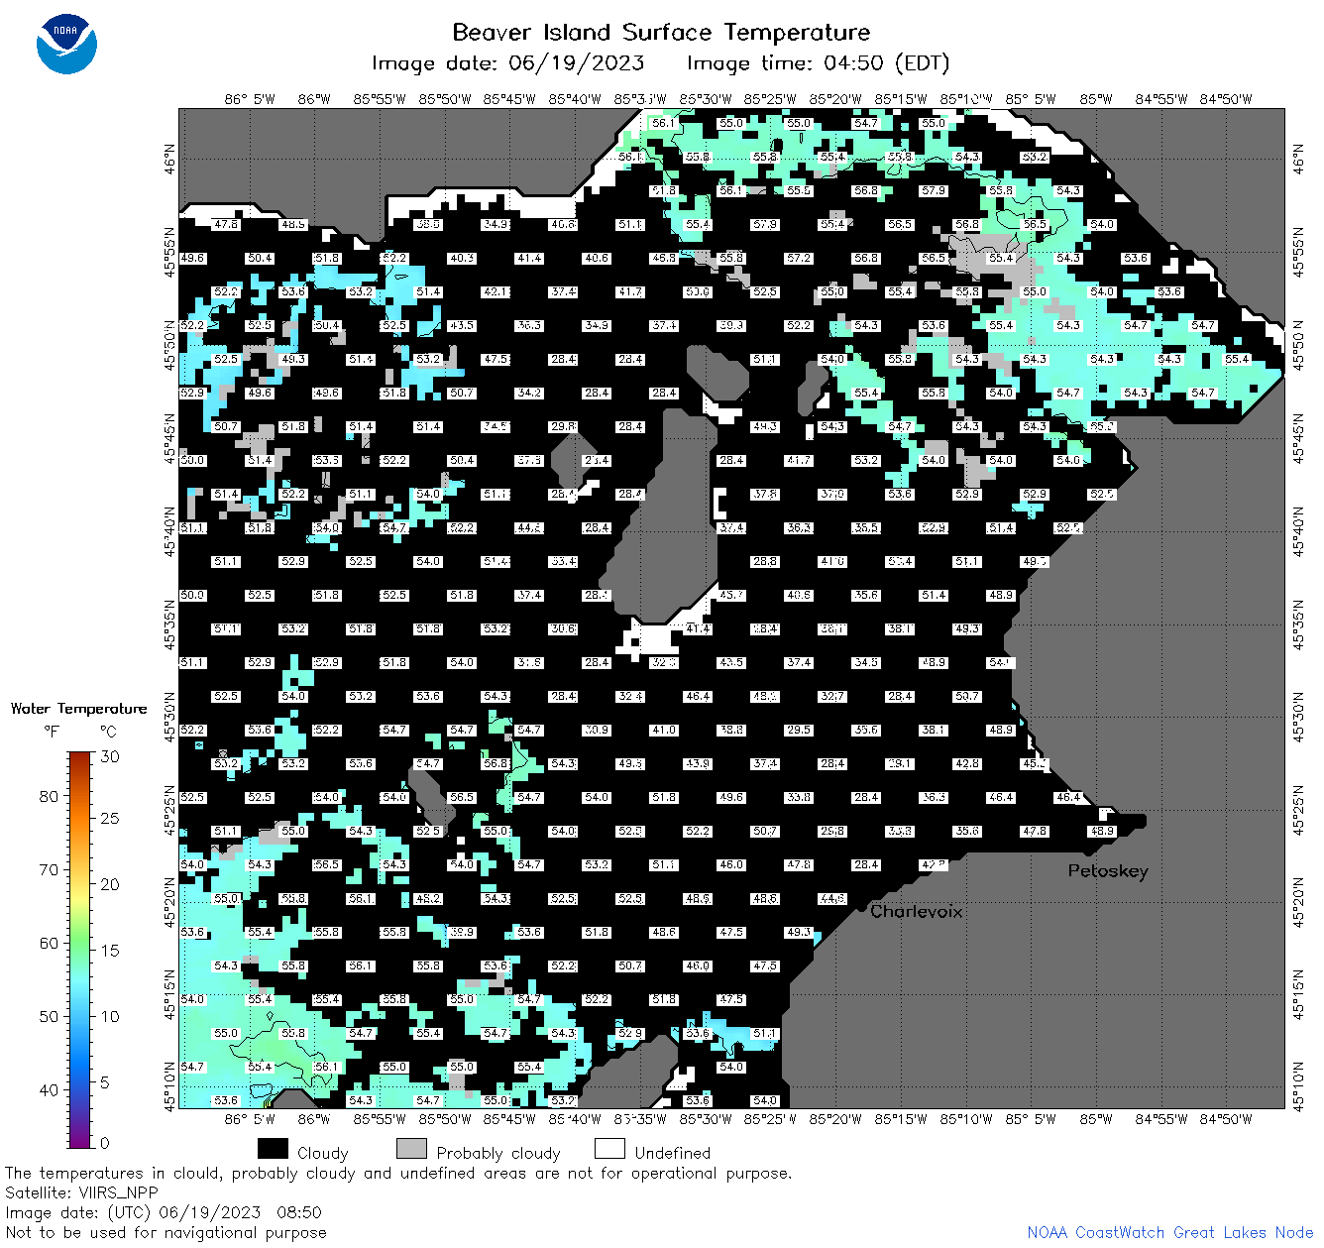Click the NOAA logo emblem
Image resolution: width=1324 pixels, height=1248 pixels.
tap(66, 45)
